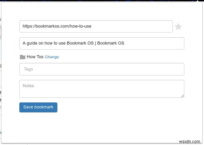Image resolution: width=204 pixels, height=145 pixels.
Task: Click the "how-to-use" end of the URL
Action: pos(81,26)
